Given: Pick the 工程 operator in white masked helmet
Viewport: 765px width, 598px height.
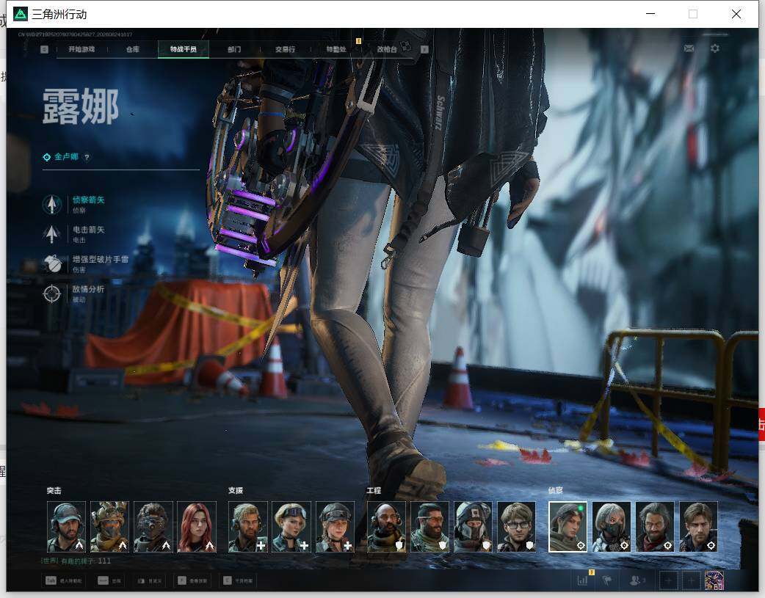Looking at the screenshot, I should [x=474, y=527].
